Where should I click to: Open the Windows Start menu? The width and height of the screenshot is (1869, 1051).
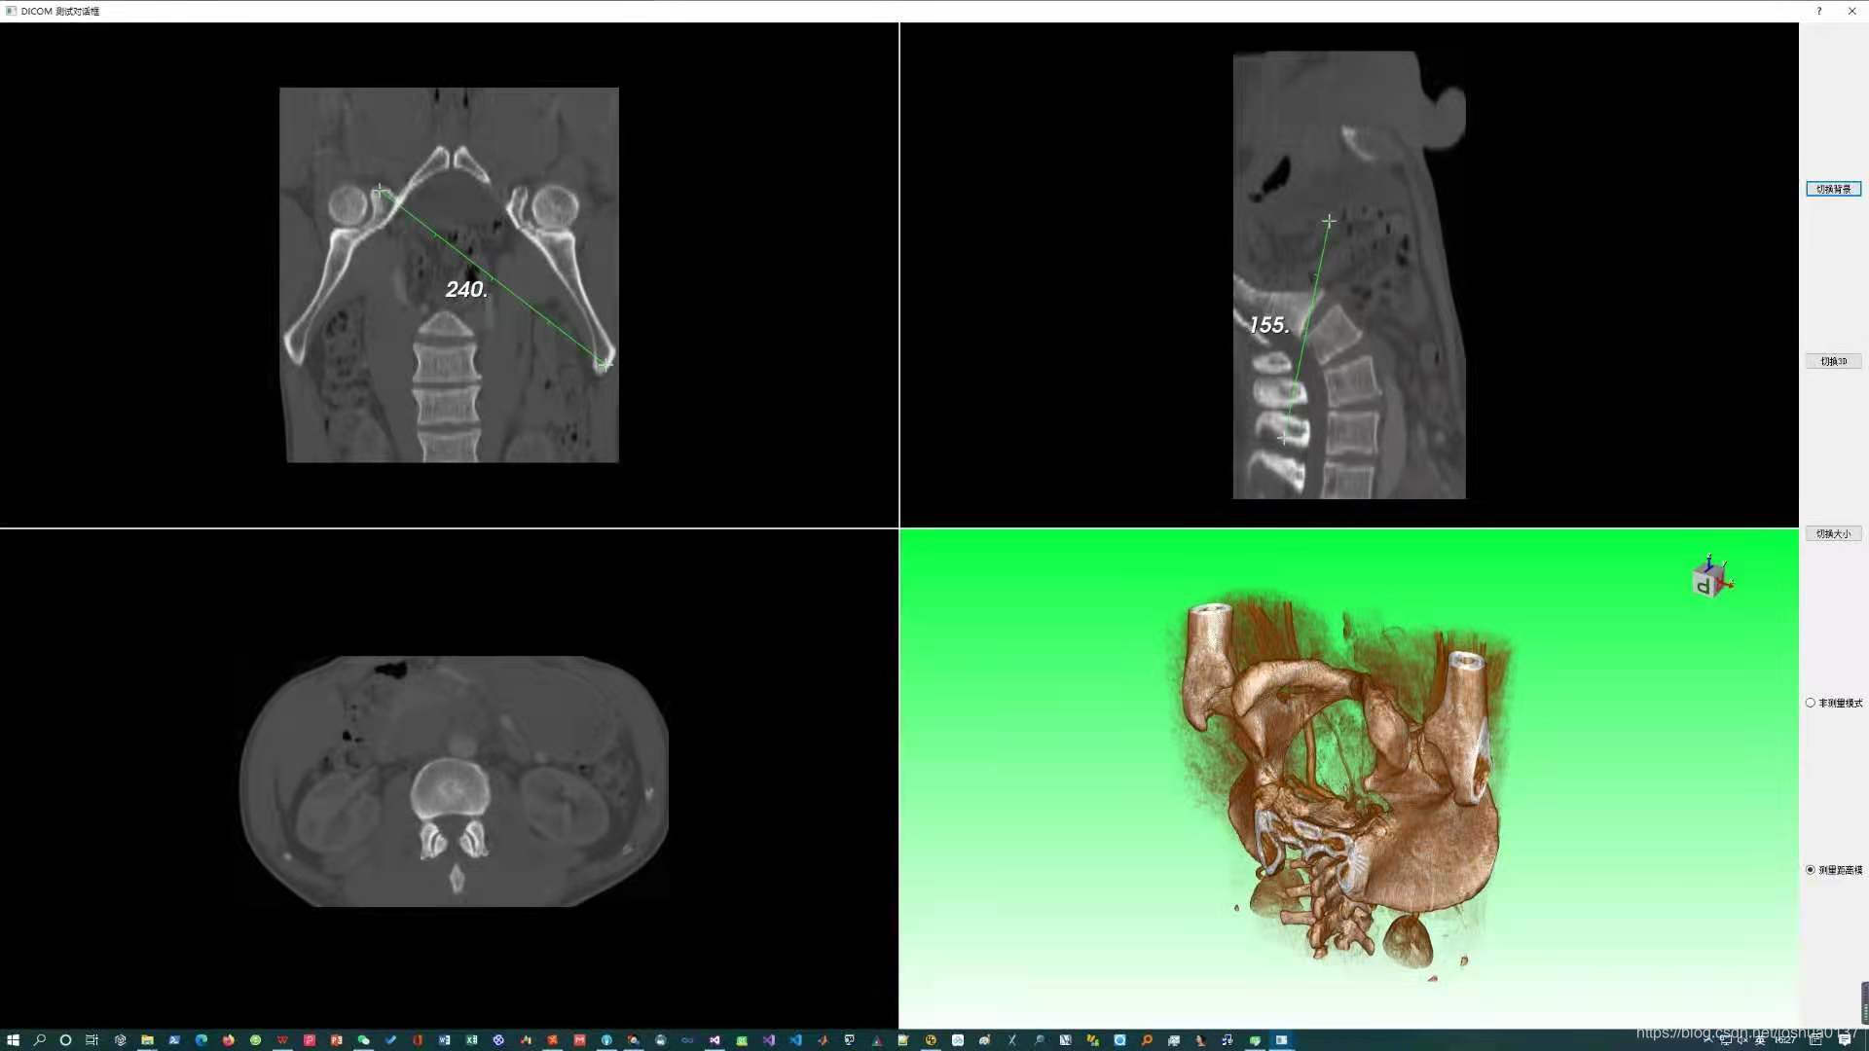[x=13, y=1039]
